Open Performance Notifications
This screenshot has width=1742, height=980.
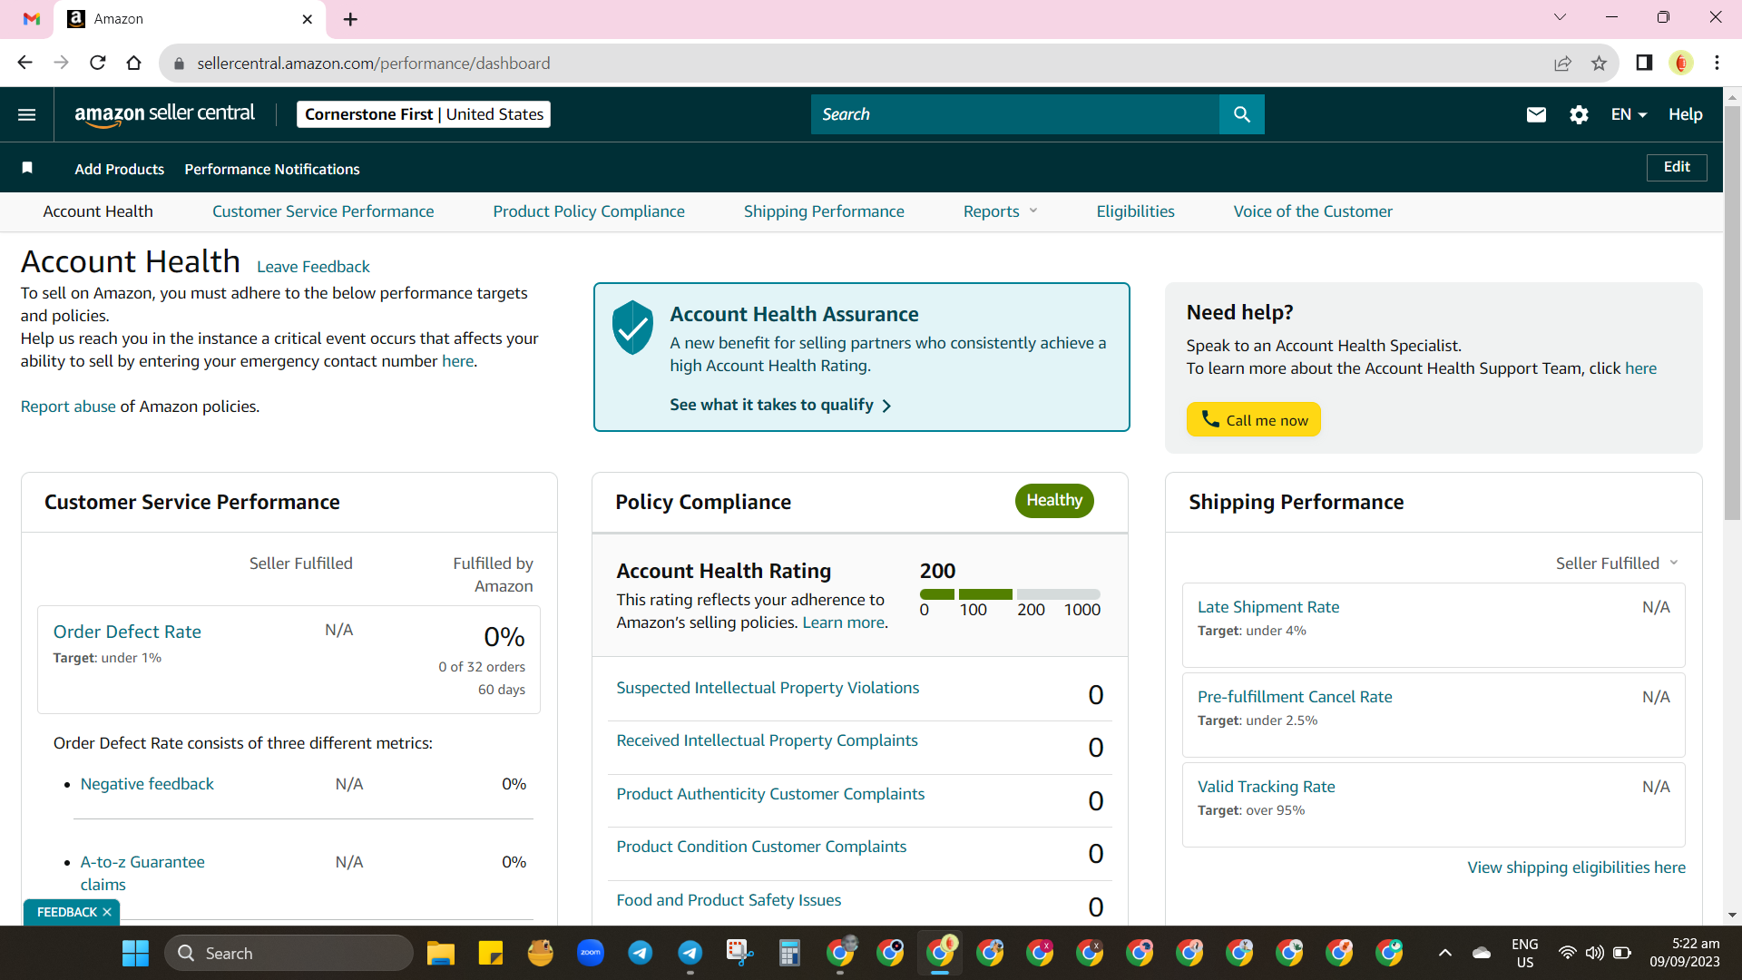[272, 169]
